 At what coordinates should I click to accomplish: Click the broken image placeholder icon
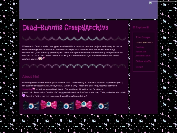click(150, 3)
